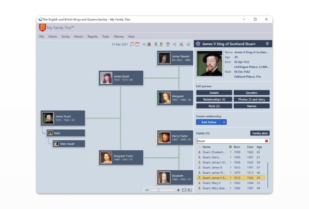Open the Family menu
Image resolution: width=309 pixels, height=209 pixels.
[65, 36]
